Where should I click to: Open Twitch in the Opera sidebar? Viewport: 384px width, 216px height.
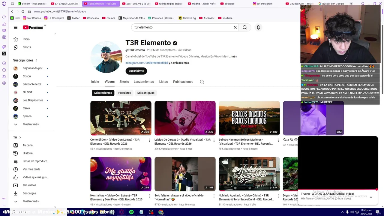tap(4, 47)
